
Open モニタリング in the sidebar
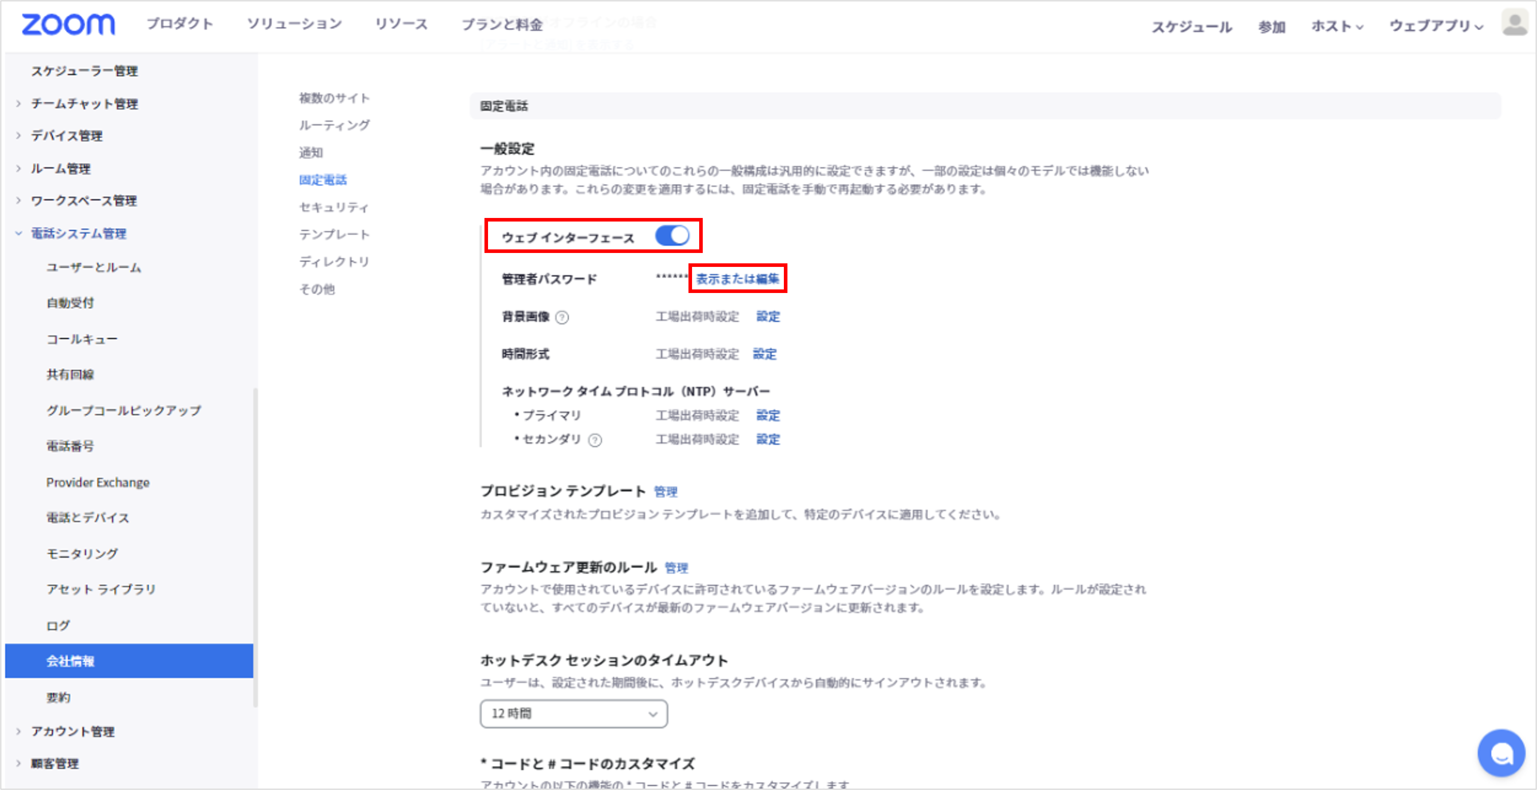(82, 554)
